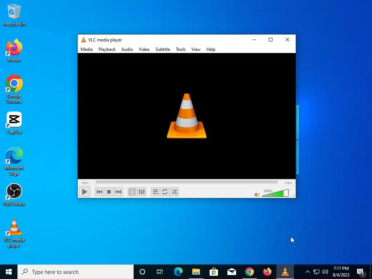The width and height of the screenshot is (372, 279).
Task: Click the taskbar search box
Action: point(76,272)
